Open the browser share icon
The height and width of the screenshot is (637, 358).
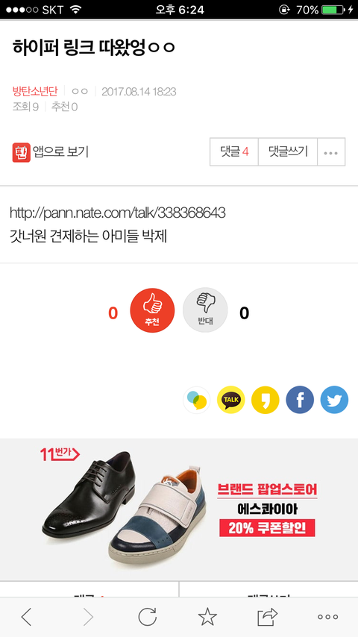coord(268,617)
